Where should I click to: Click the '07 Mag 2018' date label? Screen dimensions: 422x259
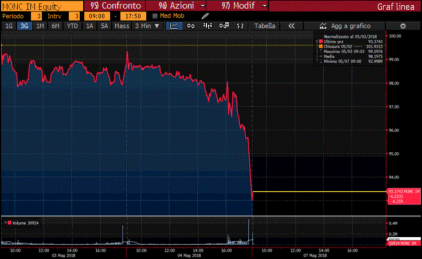point(315,256)
